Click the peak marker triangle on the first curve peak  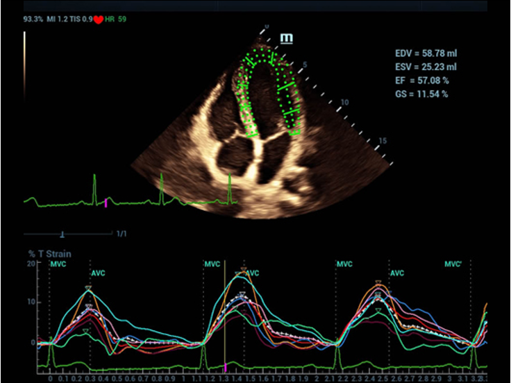click(88, 288)
